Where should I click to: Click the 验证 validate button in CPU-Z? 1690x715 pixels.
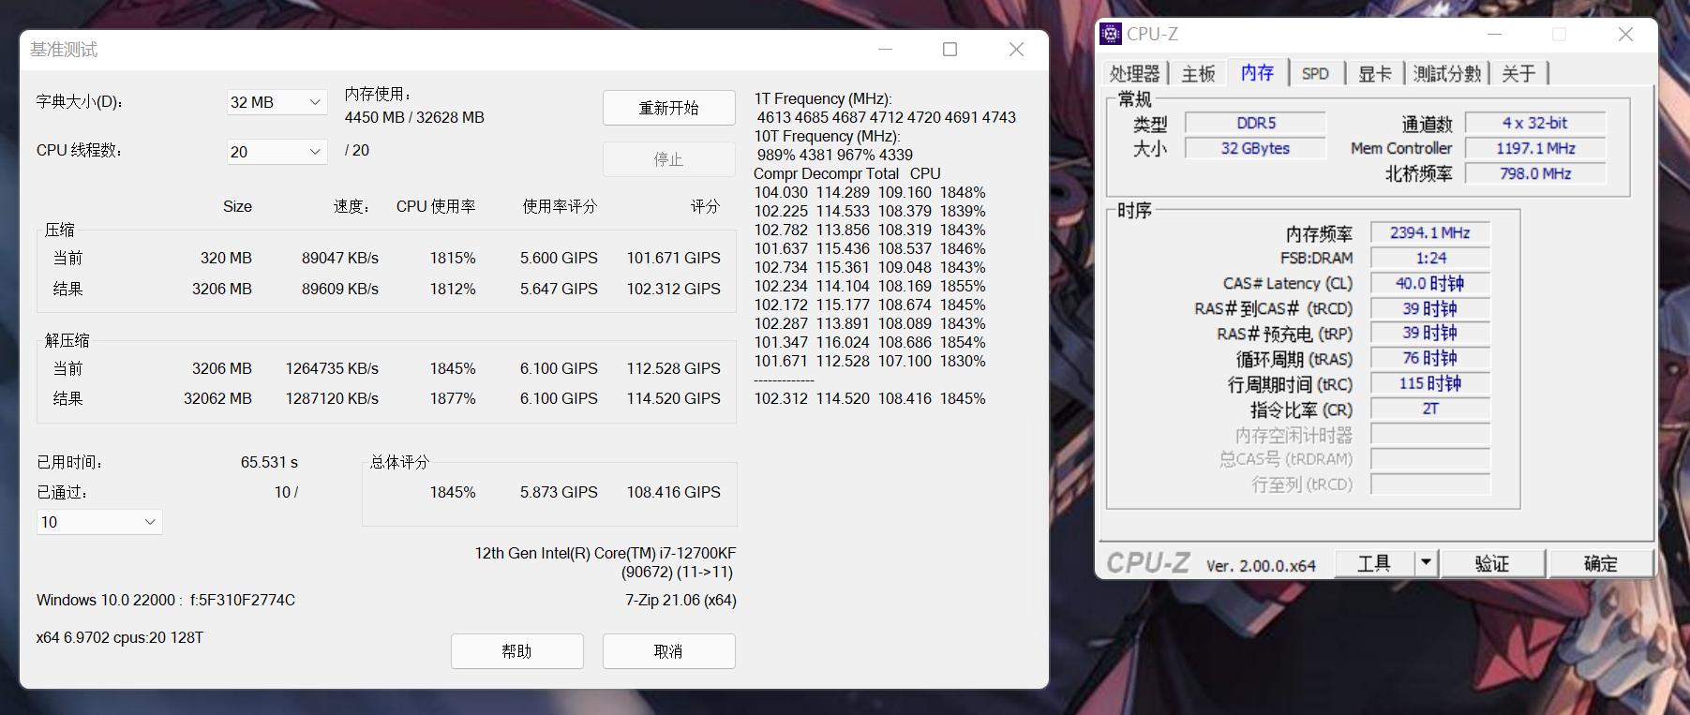point(1492,563)
